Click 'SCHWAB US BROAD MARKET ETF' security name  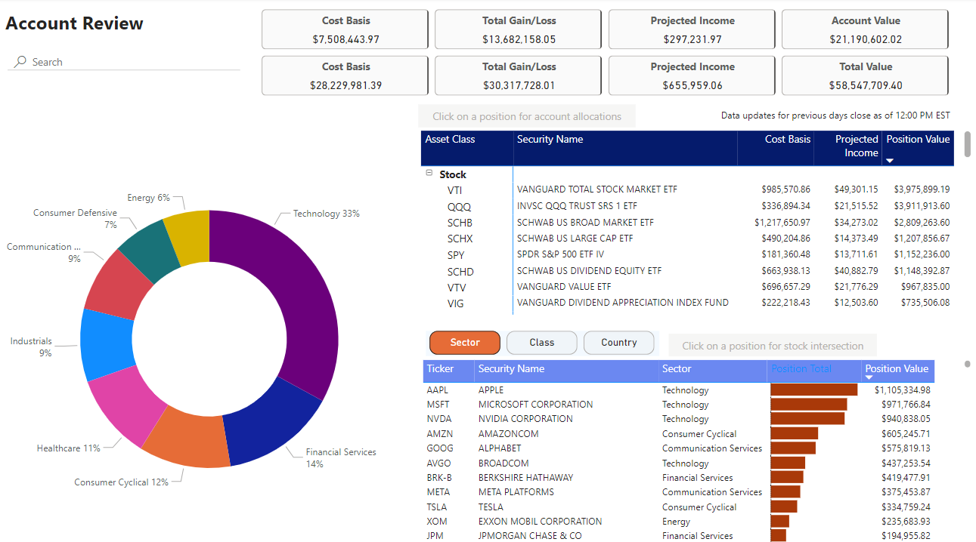(x=586, y=223)
